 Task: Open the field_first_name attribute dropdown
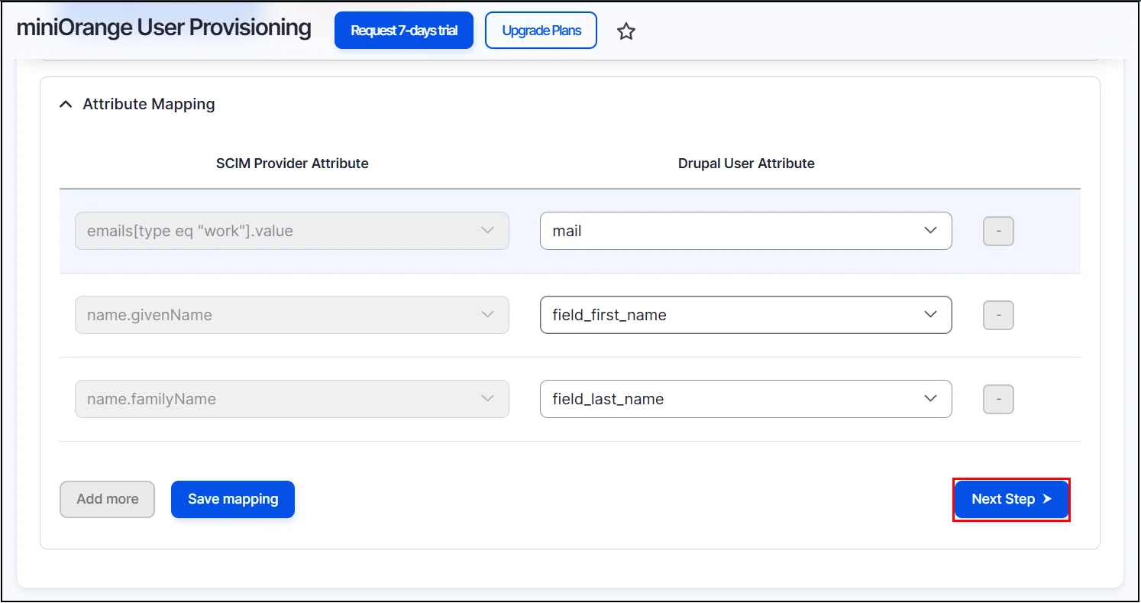tap(746, 315)
